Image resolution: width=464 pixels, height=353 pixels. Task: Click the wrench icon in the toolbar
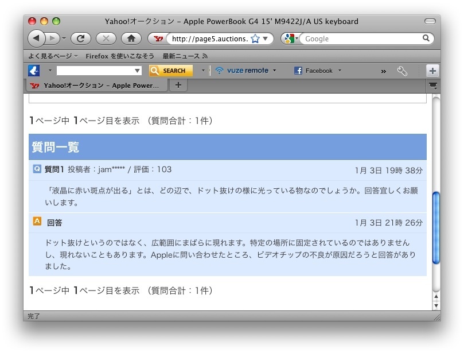[x=402, y=71]
